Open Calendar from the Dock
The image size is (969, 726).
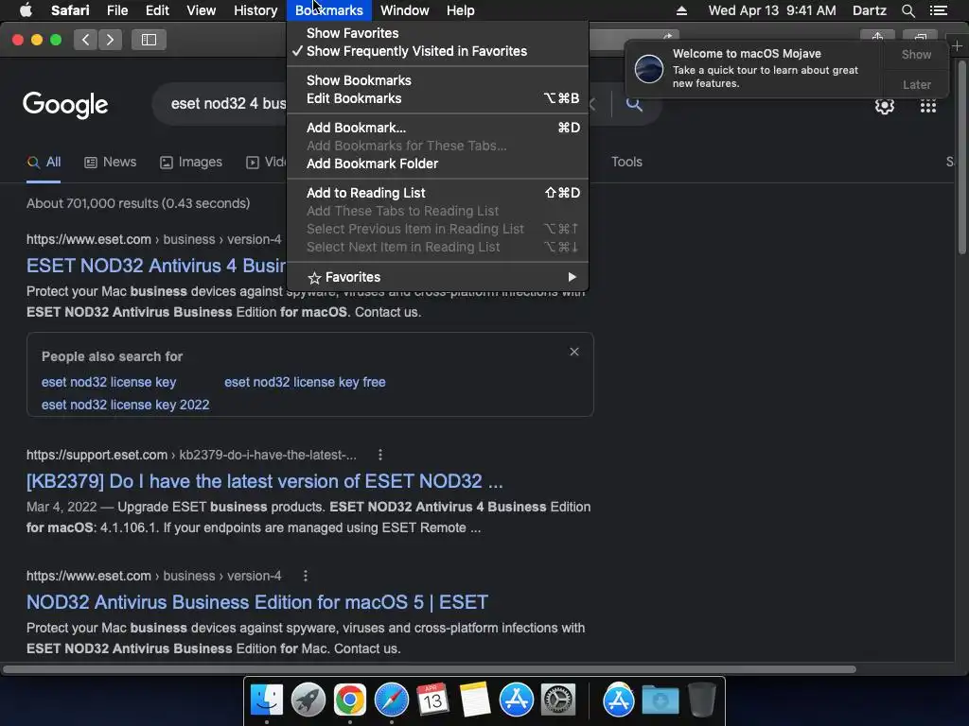coord(432,700)
